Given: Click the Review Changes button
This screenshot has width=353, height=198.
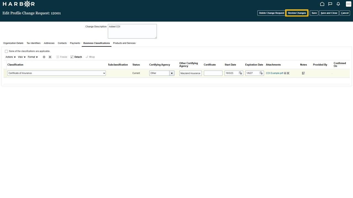Looking at the screenshot, I should click(297, 13).
